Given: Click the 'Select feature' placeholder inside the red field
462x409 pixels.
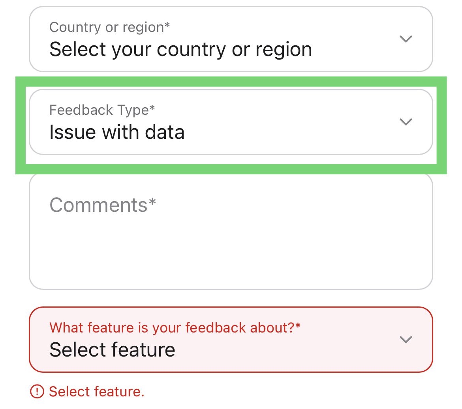Looking at the screenshot, I should 112,350.
